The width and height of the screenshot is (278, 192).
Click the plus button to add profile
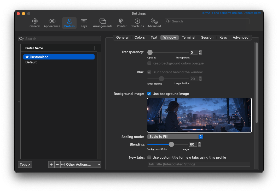pyautogui.click(x=51, y=164)
